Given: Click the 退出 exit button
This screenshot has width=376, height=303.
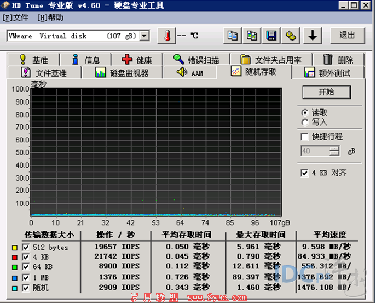Looking at the screenshot, I should pyautogui.click(x=348, y=36).
